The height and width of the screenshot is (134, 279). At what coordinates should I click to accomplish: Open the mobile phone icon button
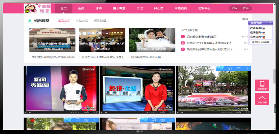pos(262,85)
